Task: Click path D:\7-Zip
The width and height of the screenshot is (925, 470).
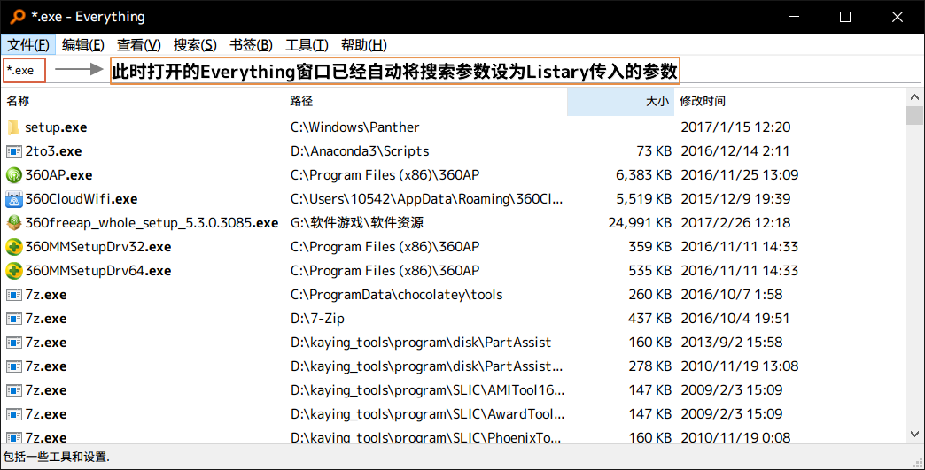Action: click(x=317, y=319)
